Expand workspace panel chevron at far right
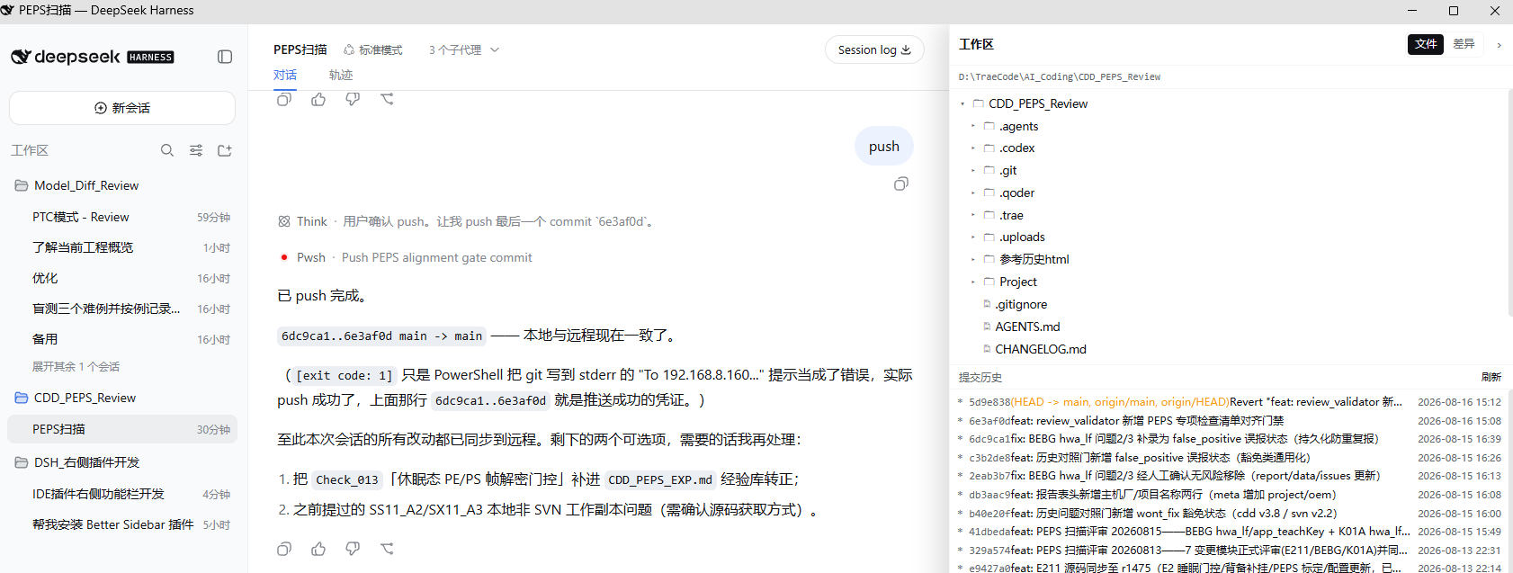 point(1499,45)
